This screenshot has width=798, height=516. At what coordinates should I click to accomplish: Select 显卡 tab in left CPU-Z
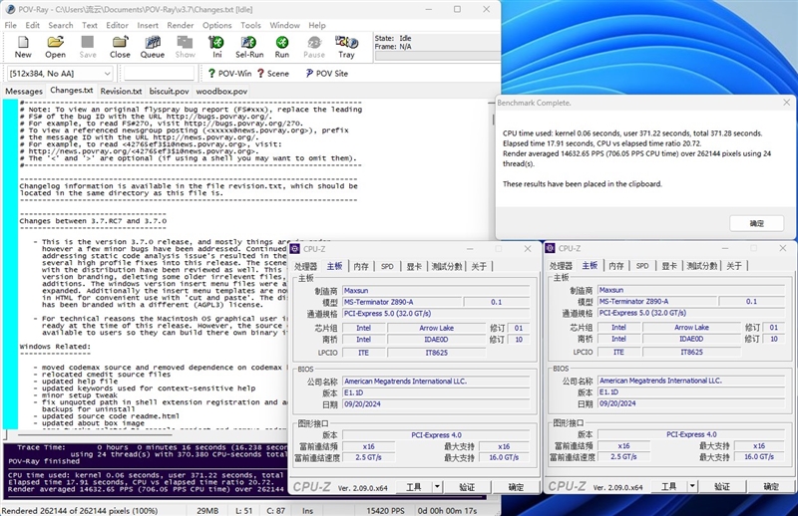point(414,266)
